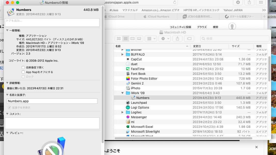Screen dimensions: 276x155
Task: Click the Finder search field
Action: click(x=234, y=39)
